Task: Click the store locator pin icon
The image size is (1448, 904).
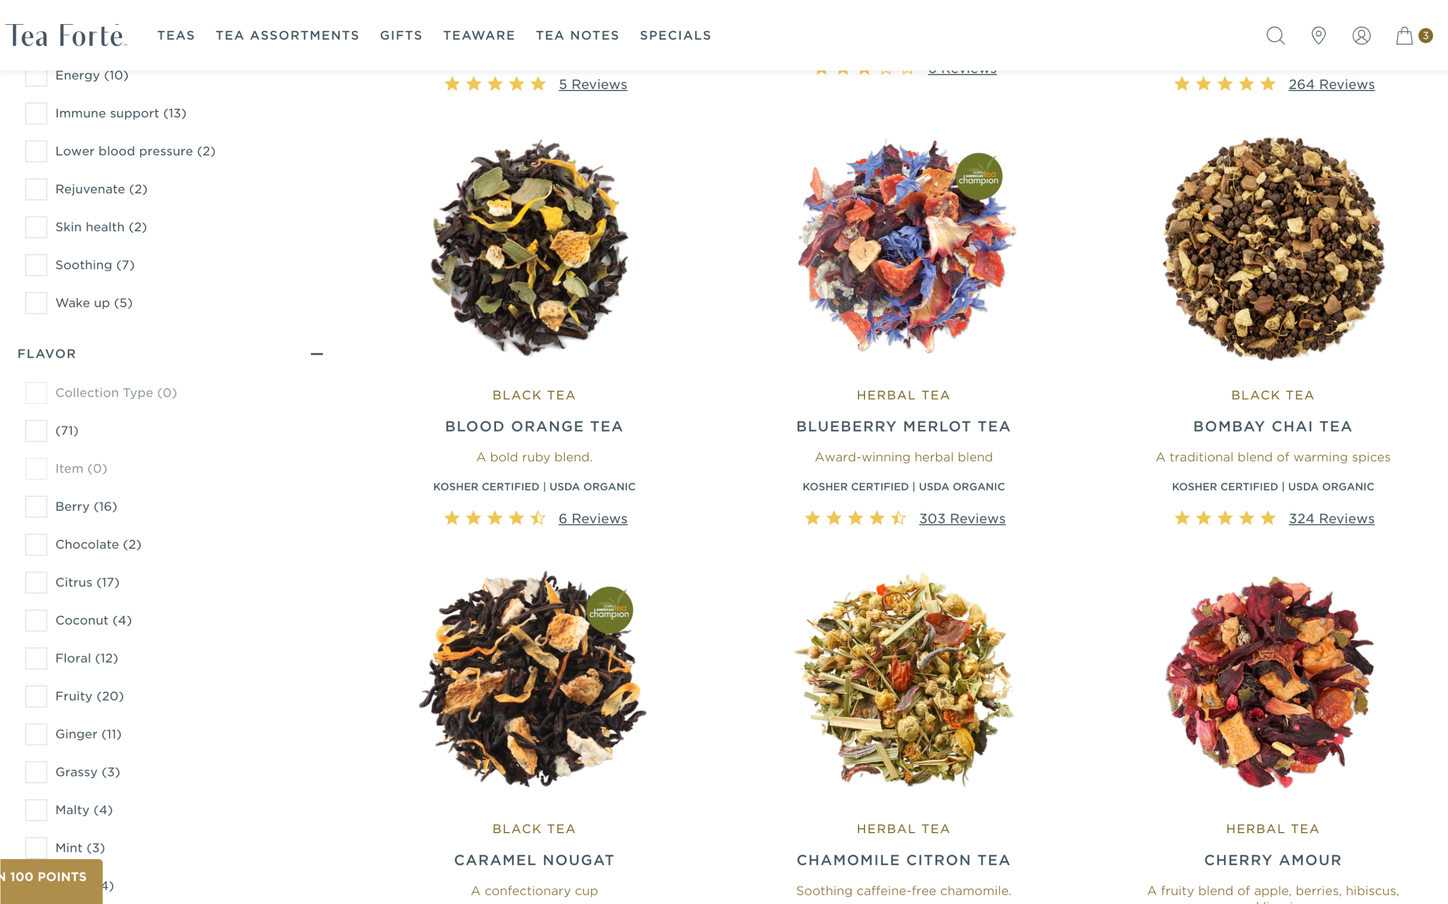Action: [x=1318, y=35]
